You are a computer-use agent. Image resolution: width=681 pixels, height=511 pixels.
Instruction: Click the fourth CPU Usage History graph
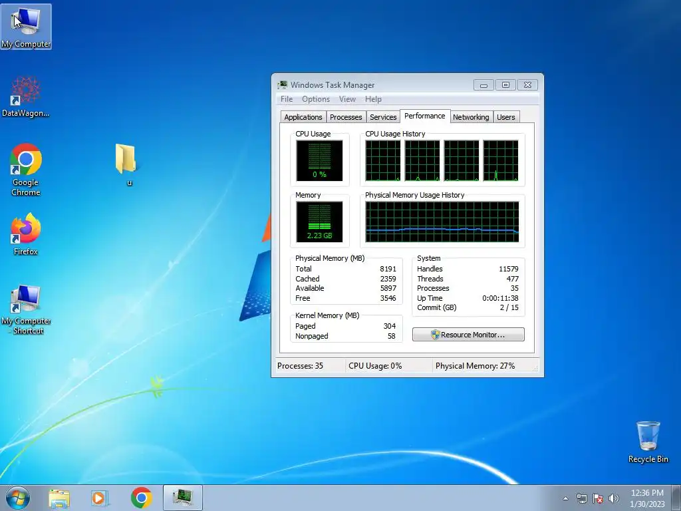(x=500, y=160)
